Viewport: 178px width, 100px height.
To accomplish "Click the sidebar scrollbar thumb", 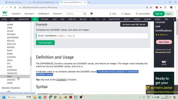I will [31, 61].
